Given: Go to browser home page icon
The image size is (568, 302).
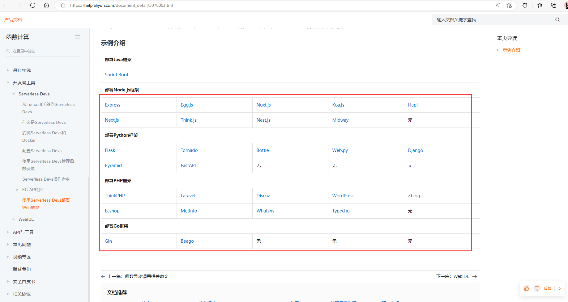Looking at the screenshot, I should 46,5.
